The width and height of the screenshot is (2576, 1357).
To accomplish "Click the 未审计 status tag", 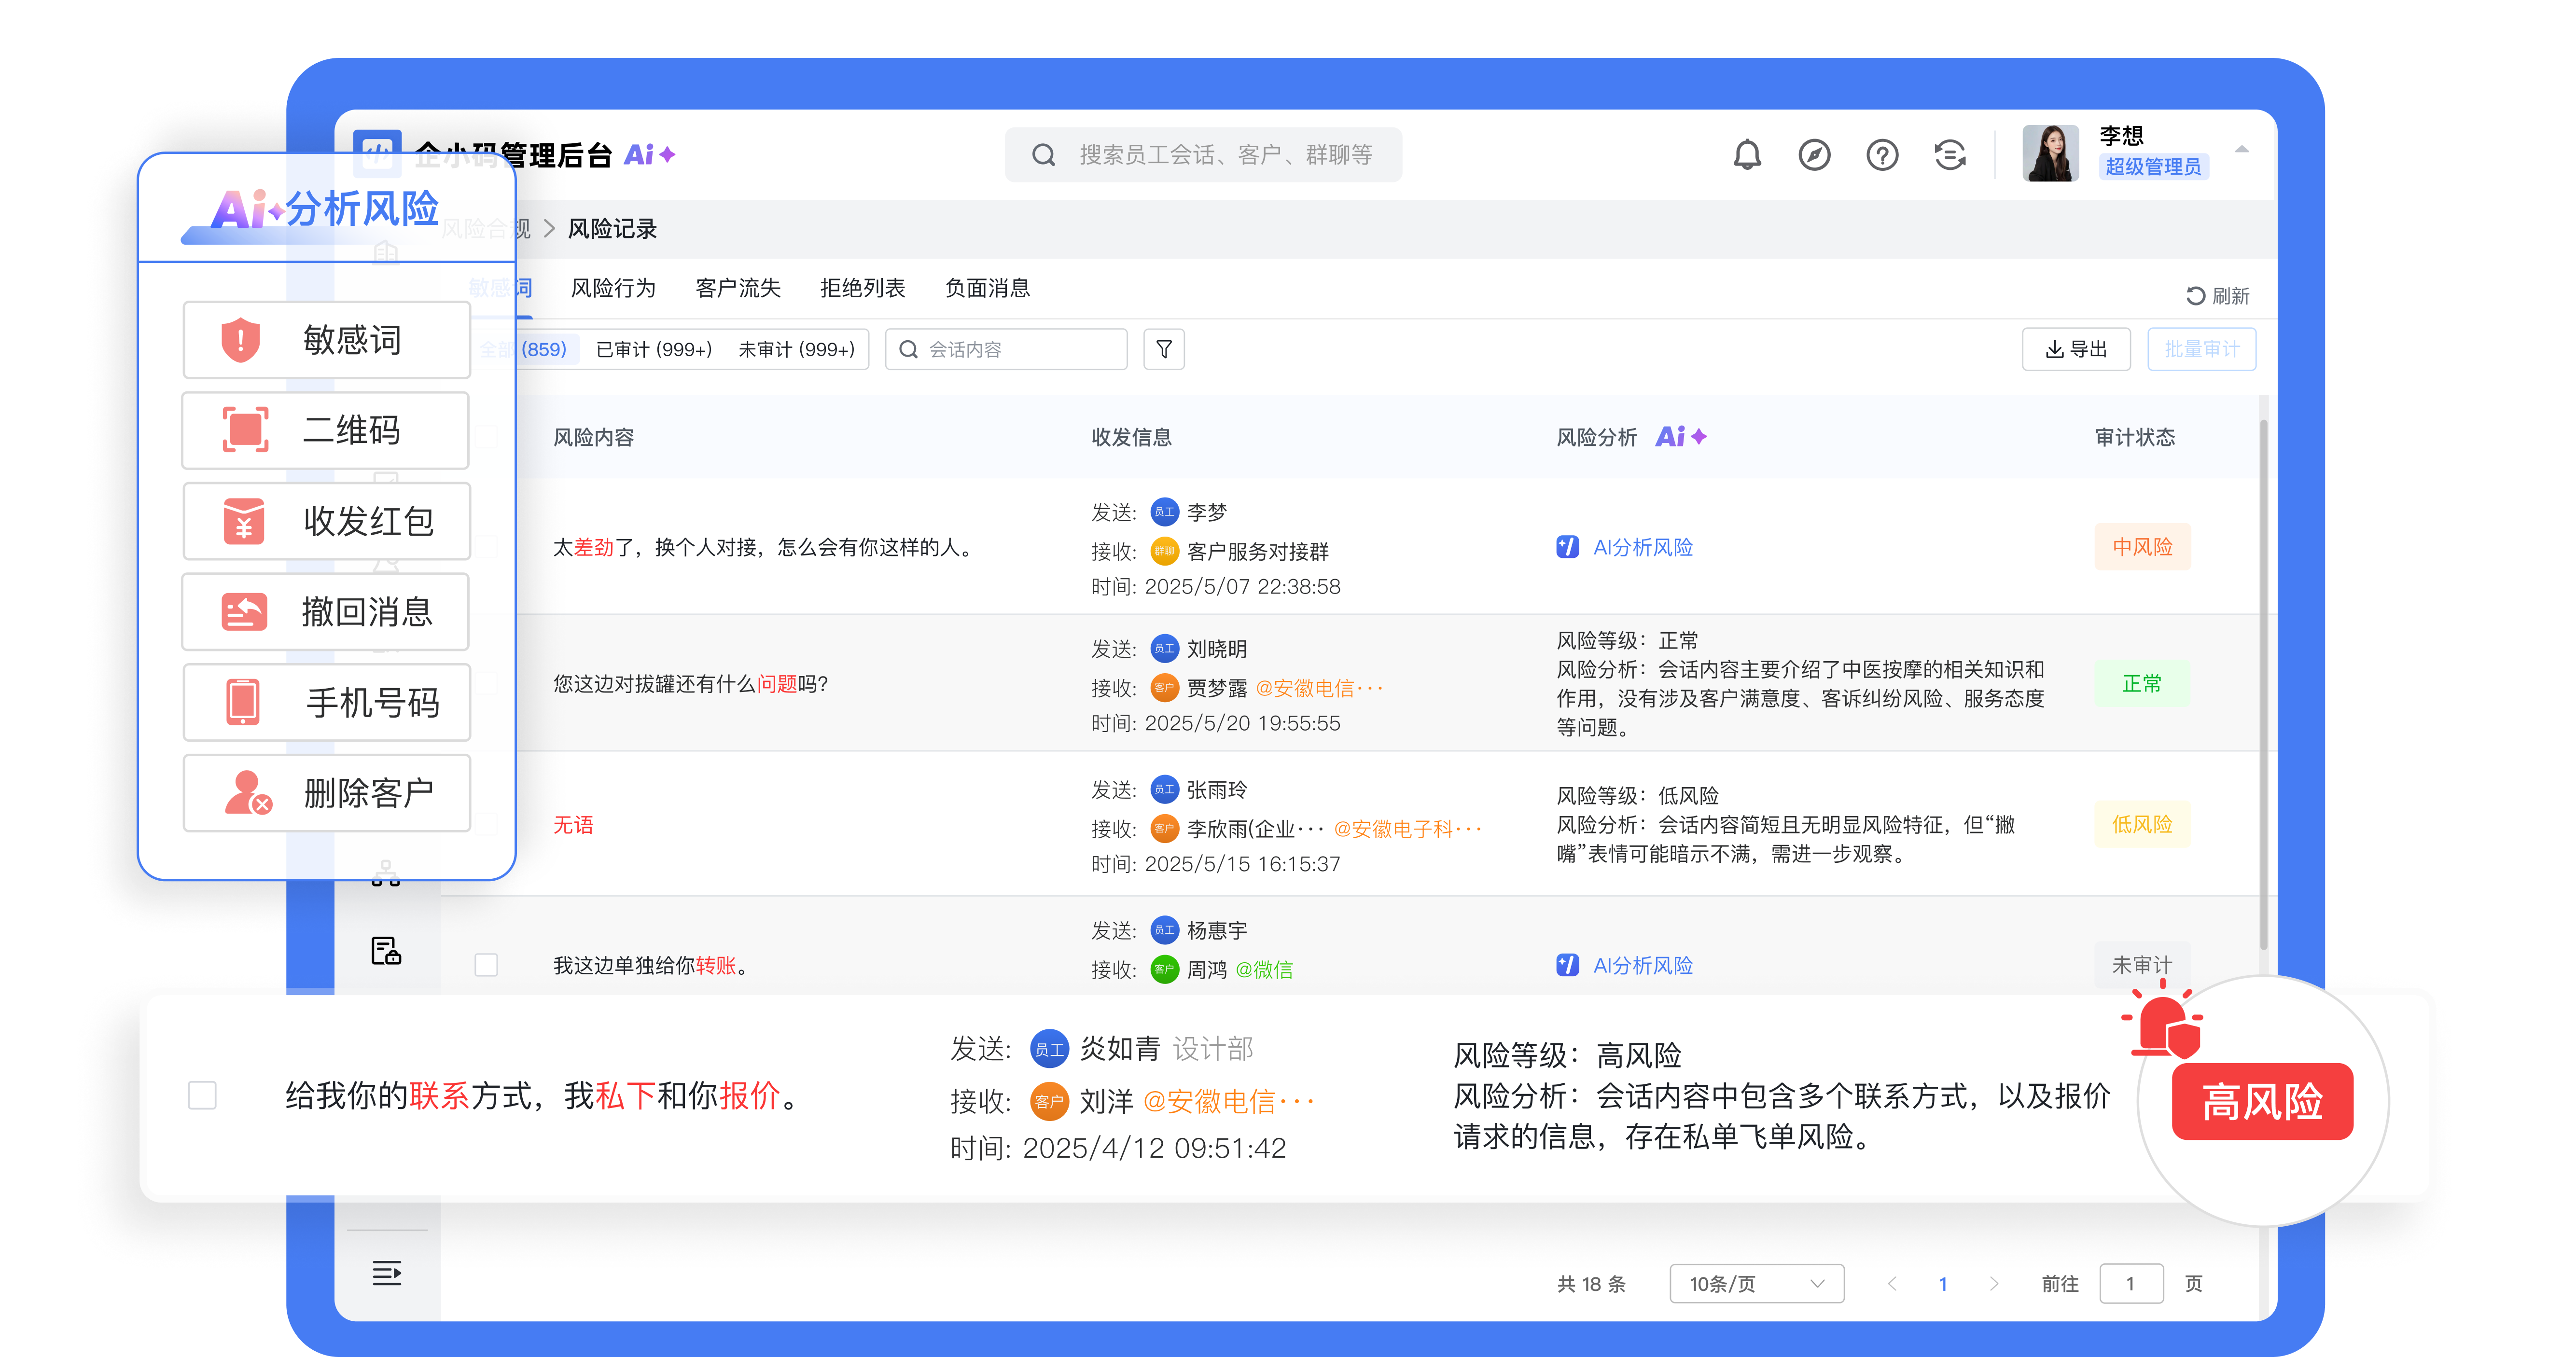I will tap(2142, 965).
